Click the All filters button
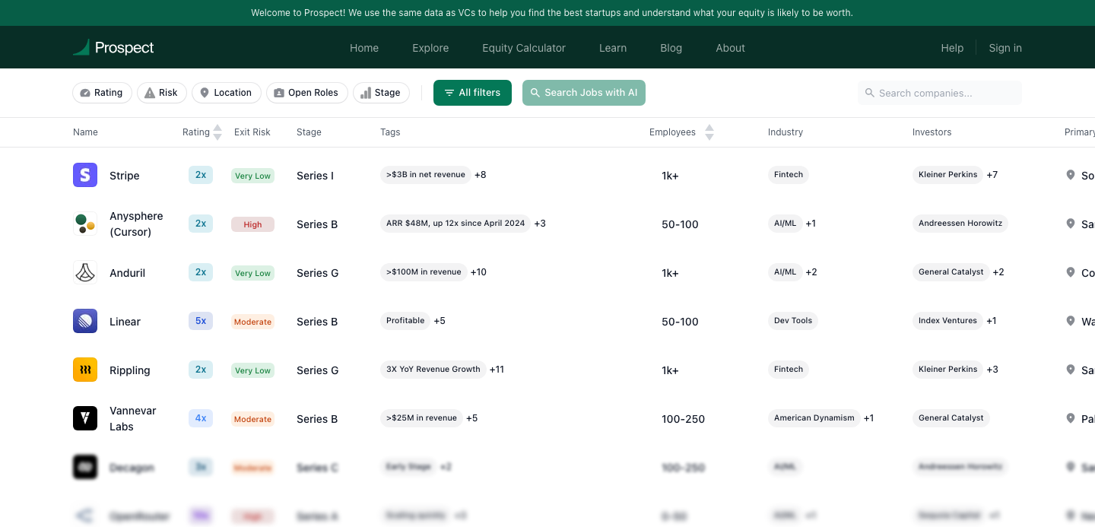 pyautogui.click(x=472, y=93)
